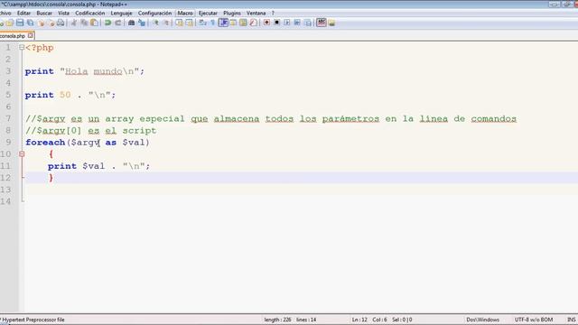Save the recorded macro icon

[307, 23]
